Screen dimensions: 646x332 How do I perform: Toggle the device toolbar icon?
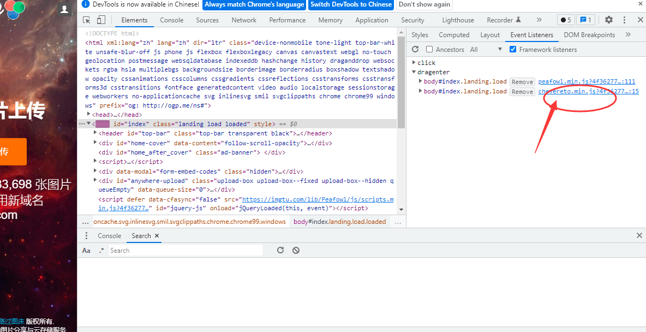(x=101, y=20)
